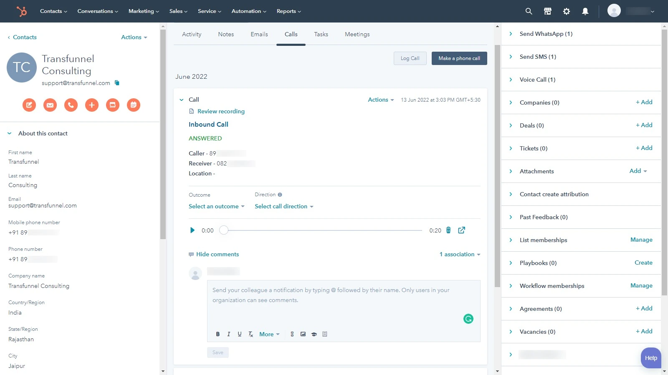Open the search icon in the top bar

(529, 11)
